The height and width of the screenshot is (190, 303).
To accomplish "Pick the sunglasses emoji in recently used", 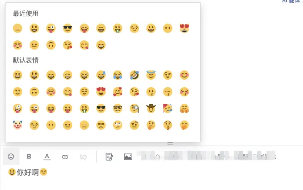I will coord(68,28).
